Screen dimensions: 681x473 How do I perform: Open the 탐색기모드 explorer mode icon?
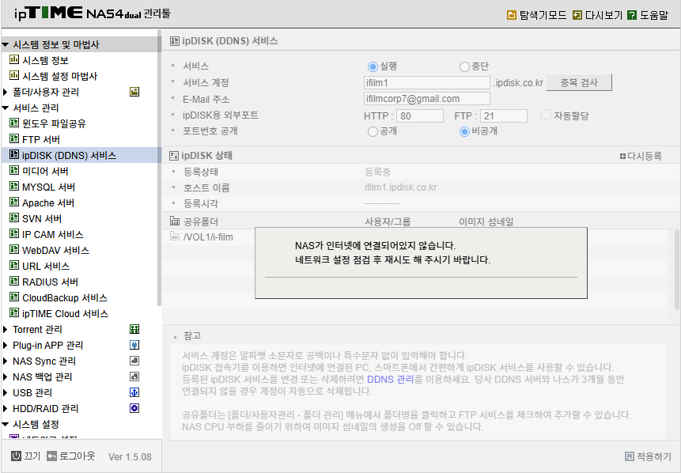pyautogui.click(x=512, y=15)
